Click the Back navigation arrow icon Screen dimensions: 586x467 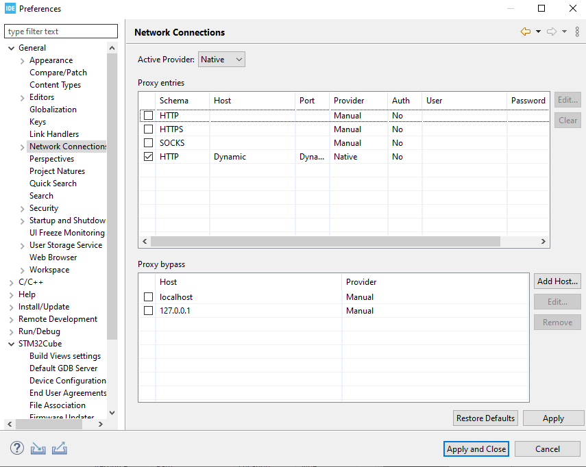coord(526,31)
